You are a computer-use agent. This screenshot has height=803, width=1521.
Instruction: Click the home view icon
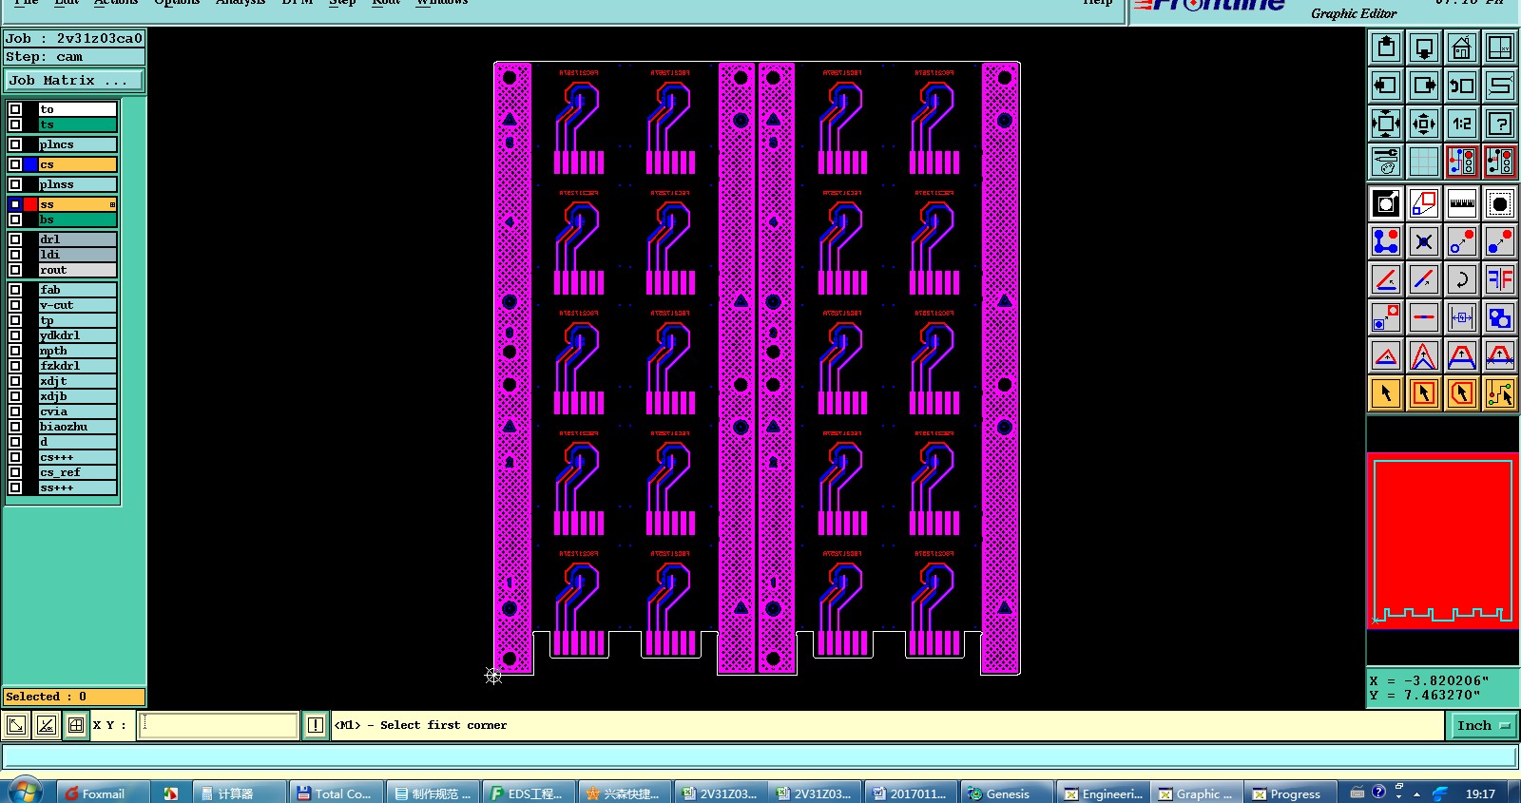pos(1462,48)
